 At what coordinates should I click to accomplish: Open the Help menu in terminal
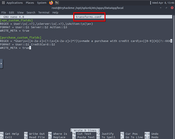coord(55,12)
